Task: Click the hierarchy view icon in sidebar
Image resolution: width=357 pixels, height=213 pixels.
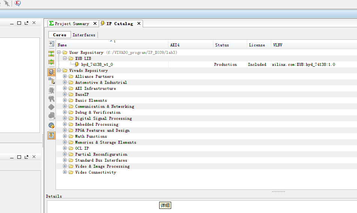Action: click(x=51, y=80)
